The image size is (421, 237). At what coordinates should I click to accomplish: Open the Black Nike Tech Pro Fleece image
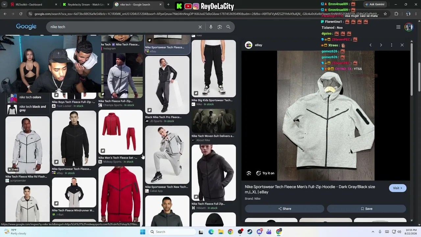point(167,85)
